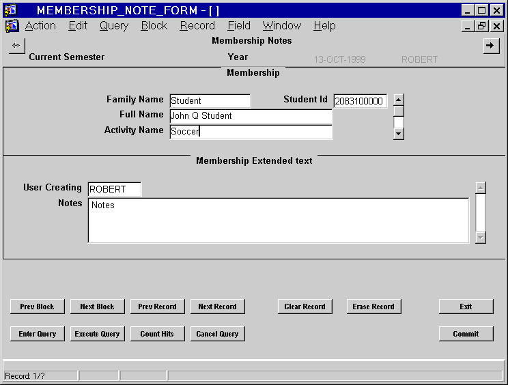The width and height of the screenshot is (508, 385).
Task: Go to Next Record
Action: (x=217, y=306)
